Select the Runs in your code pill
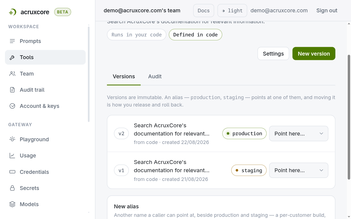The image size is (351, 219). pos(137,35)
